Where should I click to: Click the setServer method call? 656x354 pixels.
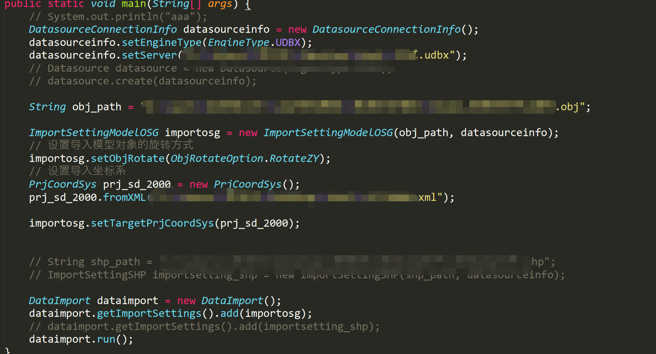coord(149,55)
